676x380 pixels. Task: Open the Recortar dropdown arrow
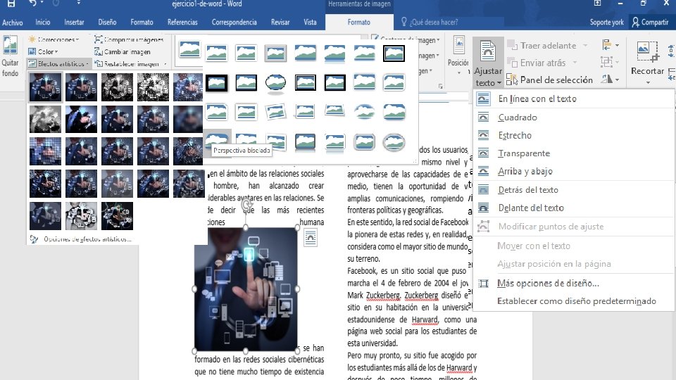(x=648, y=82)
